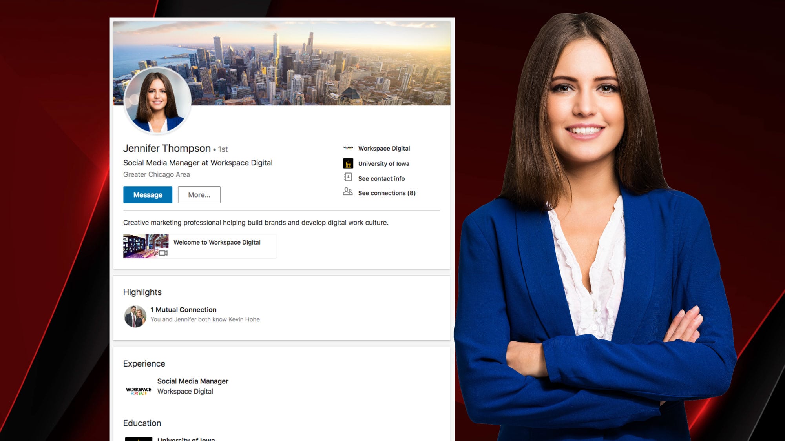This screenshot has width=785, height=441.
Task: Click the blue Message button
Action: tap(148, 195)
